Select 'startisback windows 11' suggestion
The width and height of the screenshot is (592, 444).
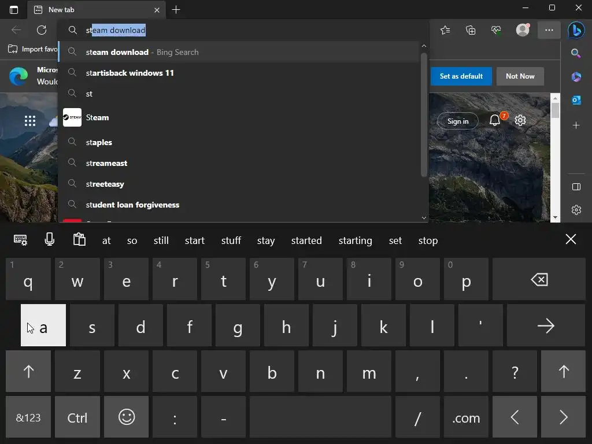pos(239,73)
